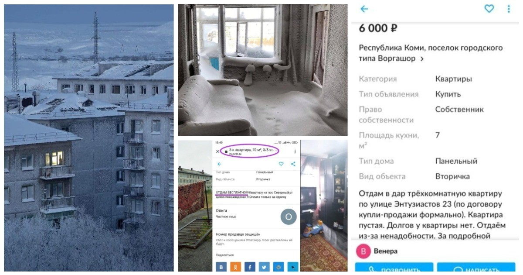Open the three-dot menu in Vorgashor listing

[509, 9]
